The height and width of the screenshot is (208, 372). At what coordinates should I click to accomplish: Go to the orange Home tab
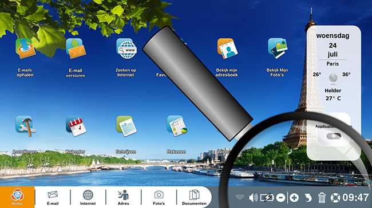(17, 197)
